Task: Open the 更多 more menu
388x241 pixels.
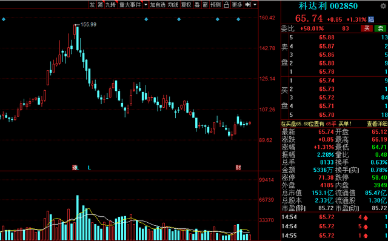Action: point(237,5)
